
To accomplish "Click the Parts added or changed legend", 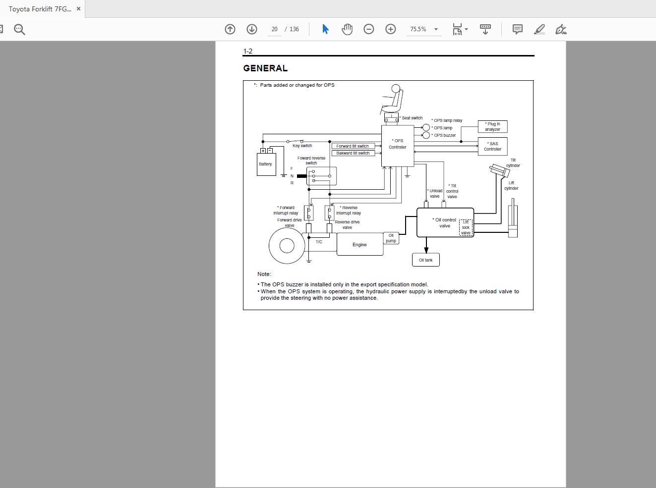I will (294, 85).
